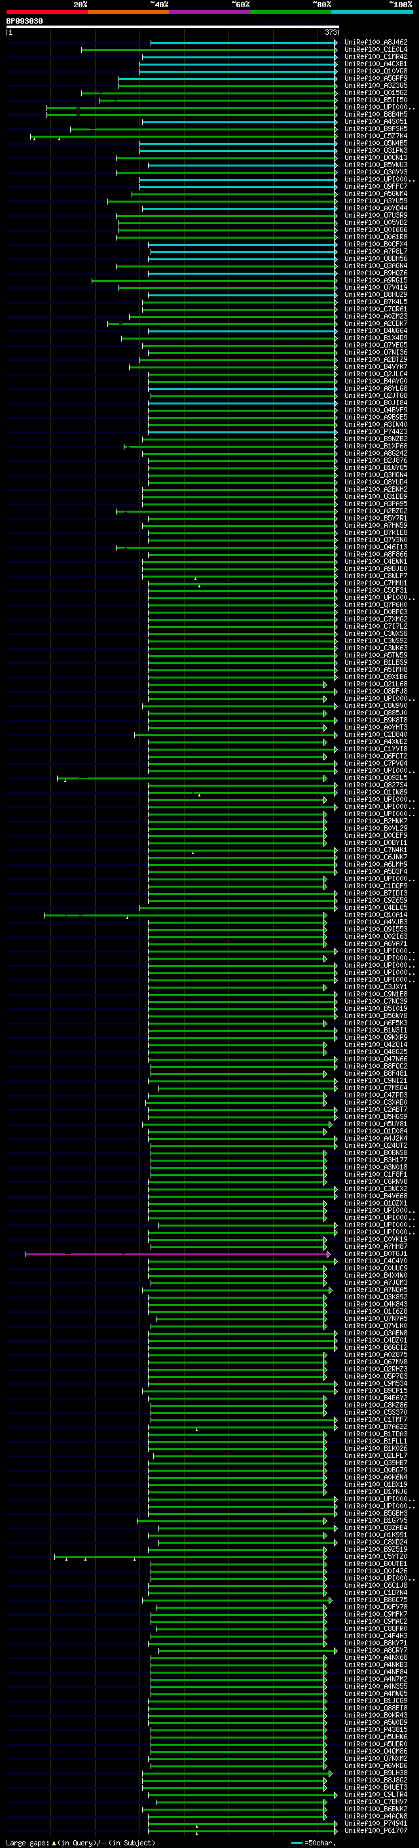
Task: Click the green ~80% identity legend segment
Action: point(291,12)
